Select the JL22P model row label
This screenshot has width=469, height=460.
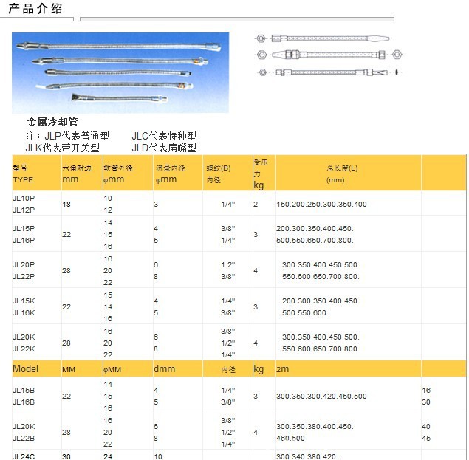tap(24, 276)
